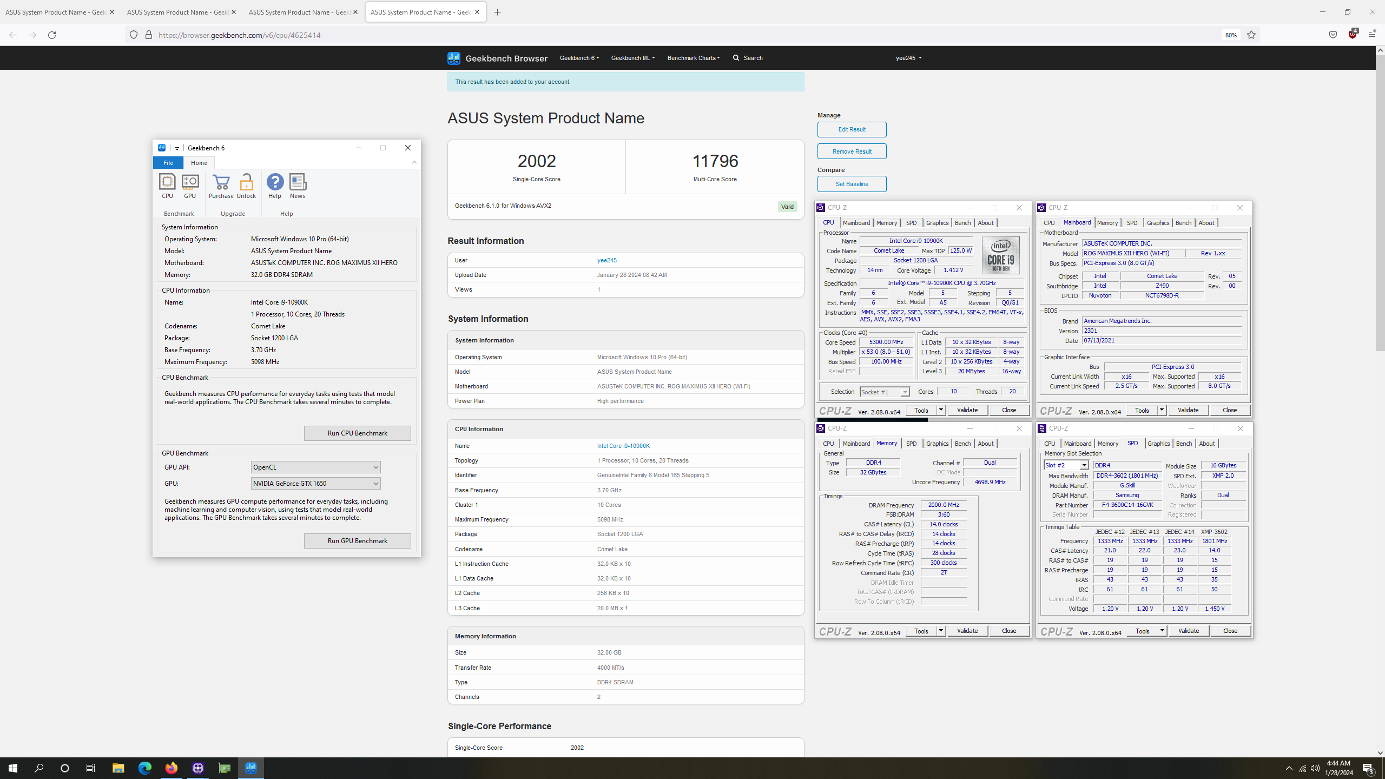Open the About tab in CPU-Z Memory window
Image resolution: width=1385 pixels, height=779 pixels.
(x=986, y=444)
